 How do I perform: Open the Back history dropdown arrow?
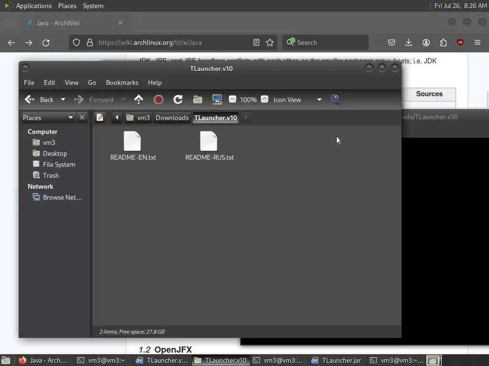63,100
